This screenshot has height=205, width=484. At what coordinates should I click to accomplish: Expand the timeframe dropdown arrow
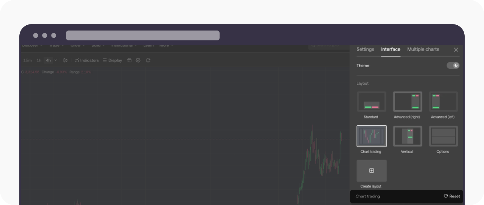click(x=56, y=60)
